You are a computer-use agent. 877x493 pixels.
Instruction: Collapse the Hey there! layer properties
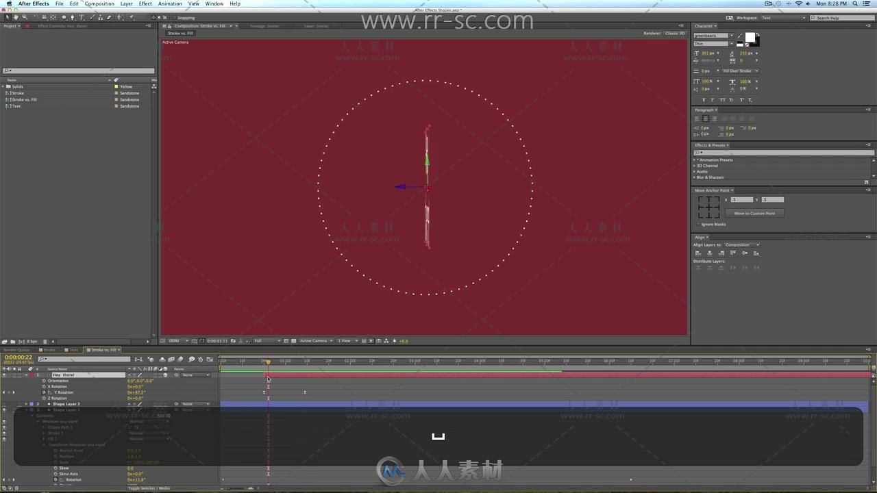(26, 375)
